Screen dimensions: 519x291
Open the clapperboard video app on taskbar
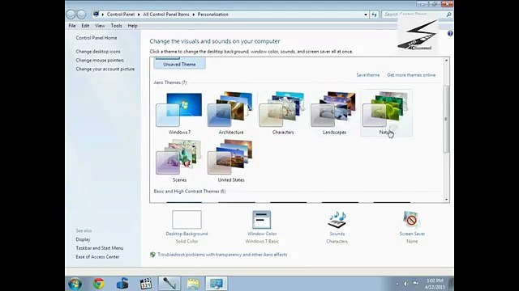point(146,284)
